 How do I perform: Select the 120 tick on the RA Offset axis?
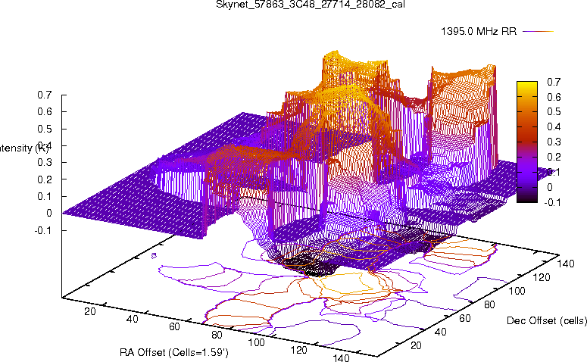coord(298,350)
